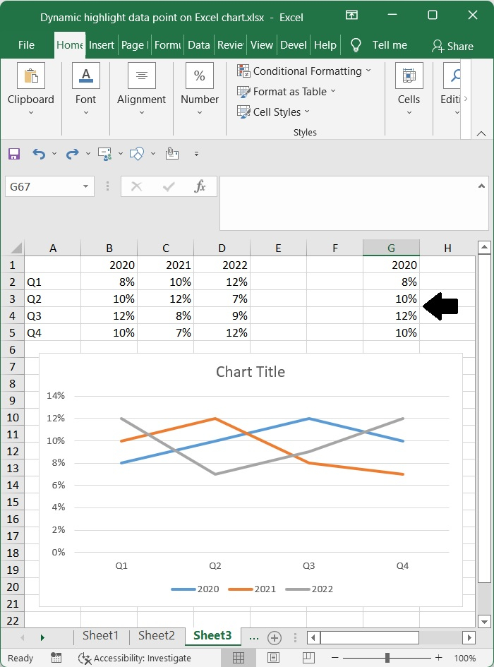Click the Share button

[x=452, y=46]
